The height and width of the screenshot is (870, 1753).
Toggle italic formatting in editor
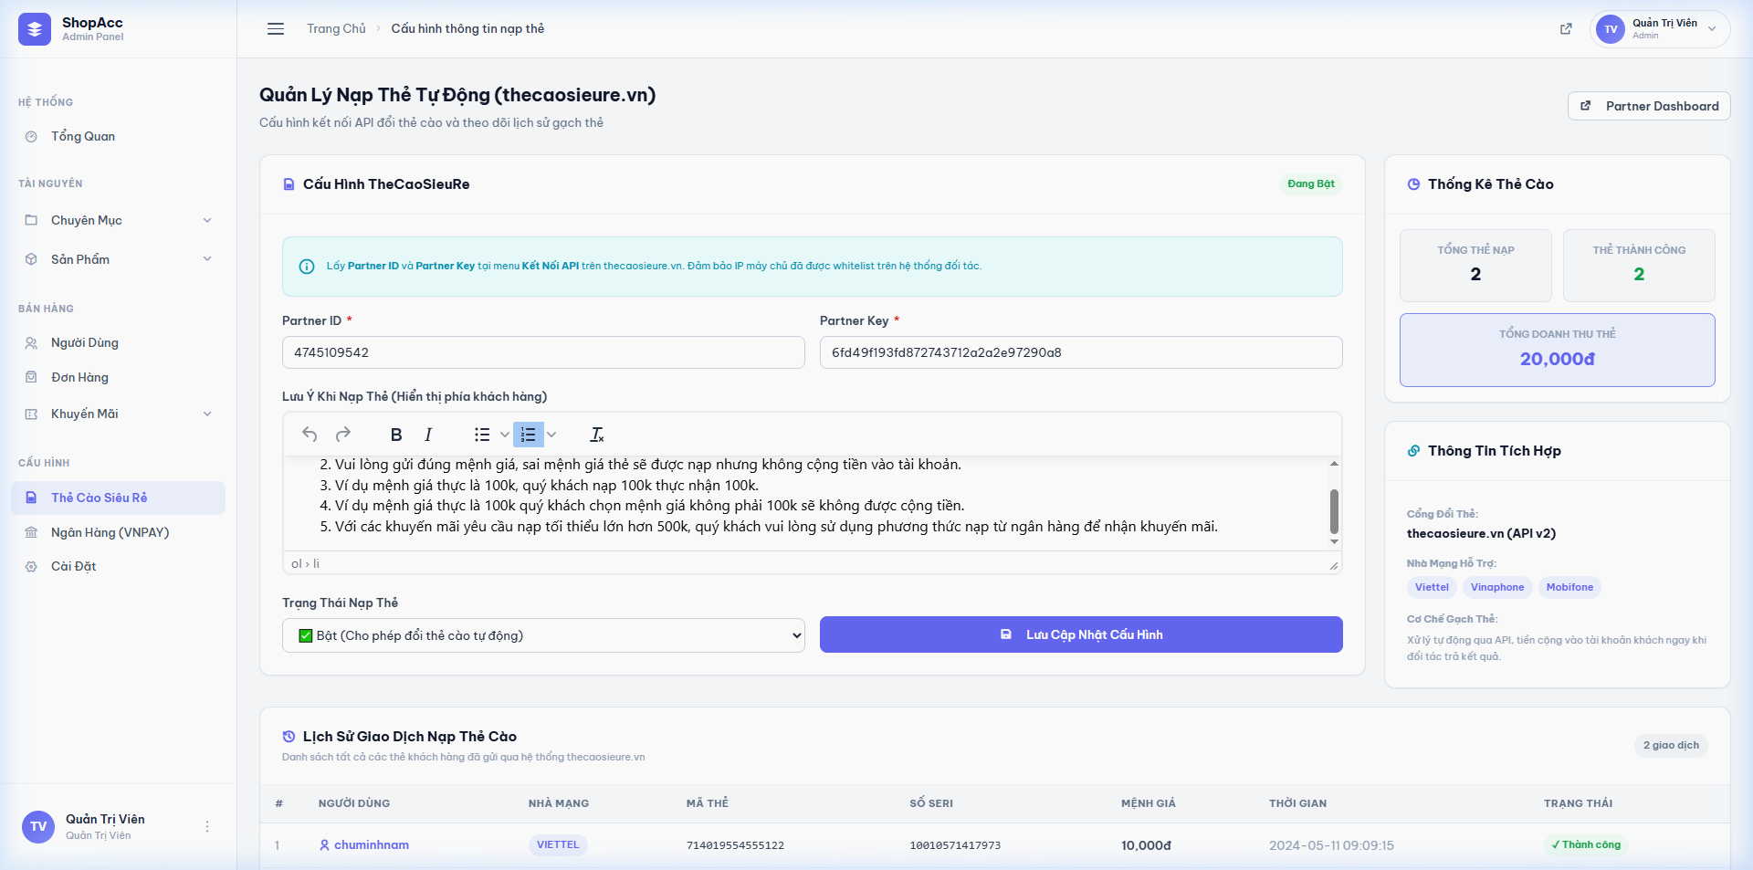coord(428,435)
